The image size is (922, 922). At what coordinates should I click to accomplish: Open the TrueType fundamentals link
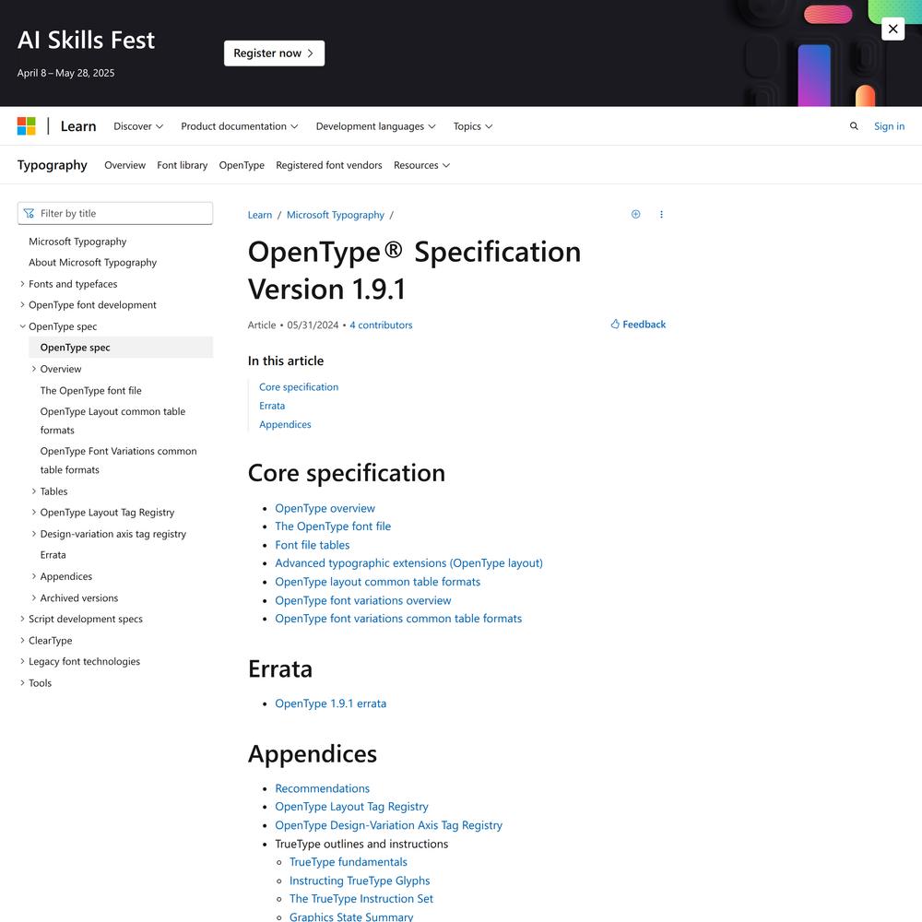click(349, 862)
